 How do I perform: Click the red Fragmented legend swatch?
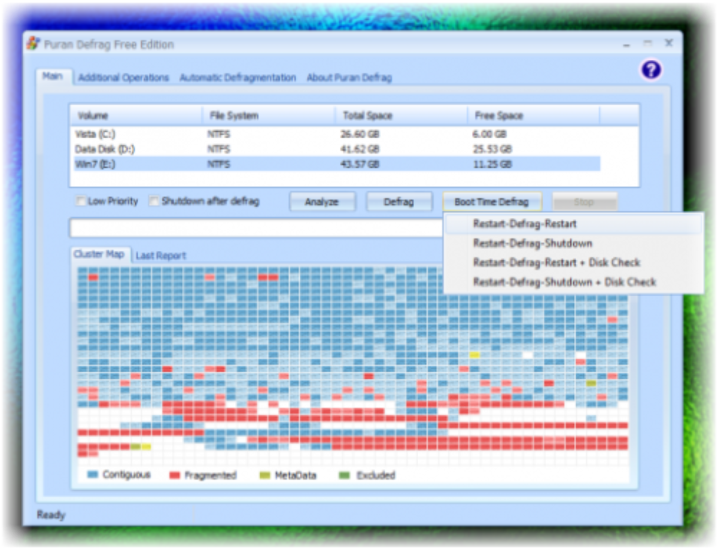175,475
